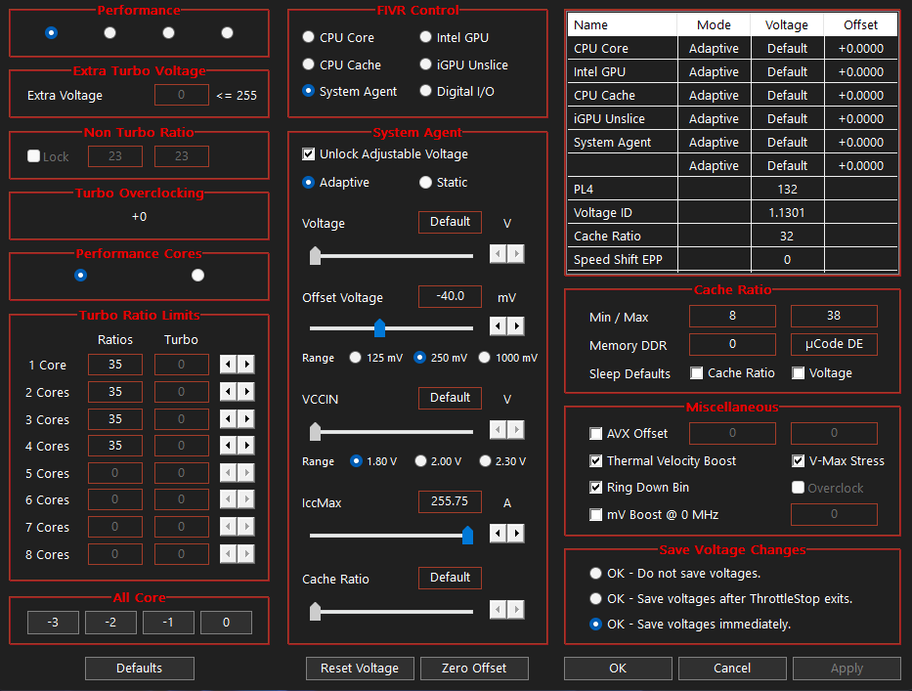
Task: Click the Speed Shift EPP row
Action: point(732,259)
